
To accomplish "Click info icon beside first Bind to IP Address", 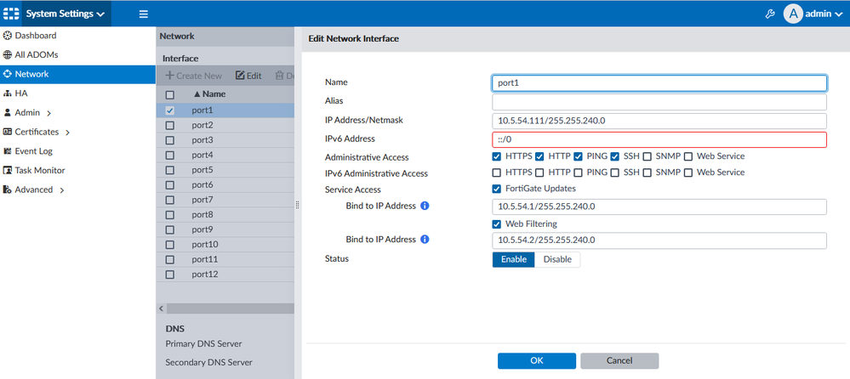I will 425,206.
